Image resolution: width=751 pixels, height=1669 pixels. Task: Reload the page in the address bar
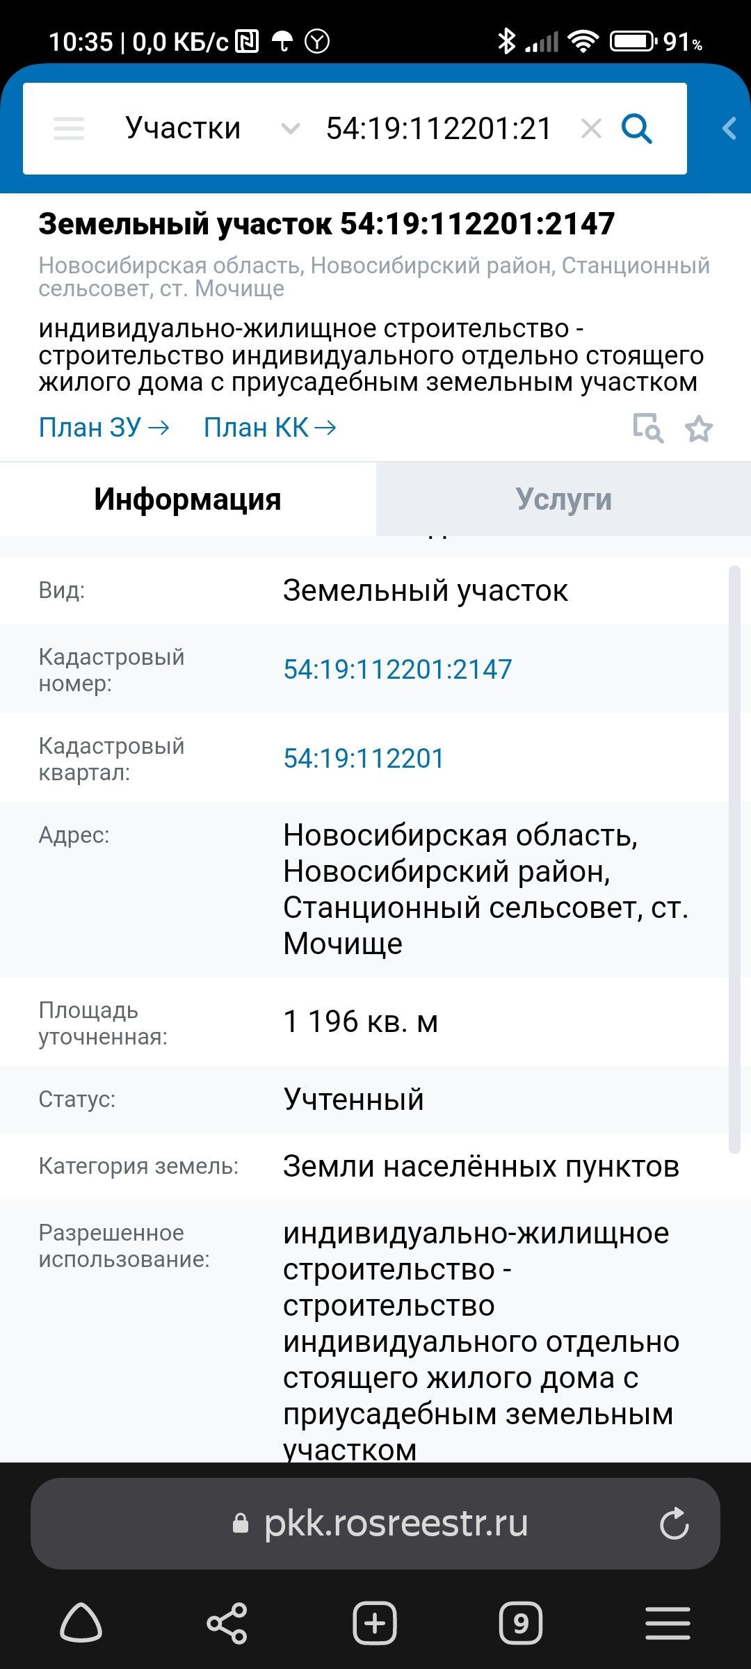click(674, 1523)
